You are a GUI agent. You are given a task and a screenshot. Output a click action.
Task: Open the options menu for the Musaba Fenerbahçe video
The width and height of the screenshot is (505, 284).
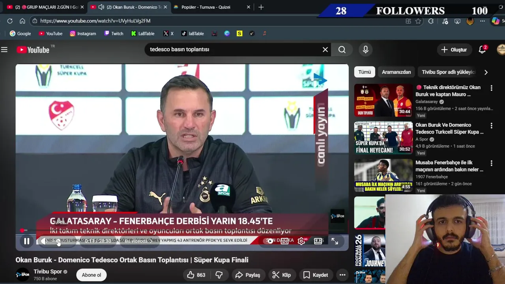click(491, 163)
